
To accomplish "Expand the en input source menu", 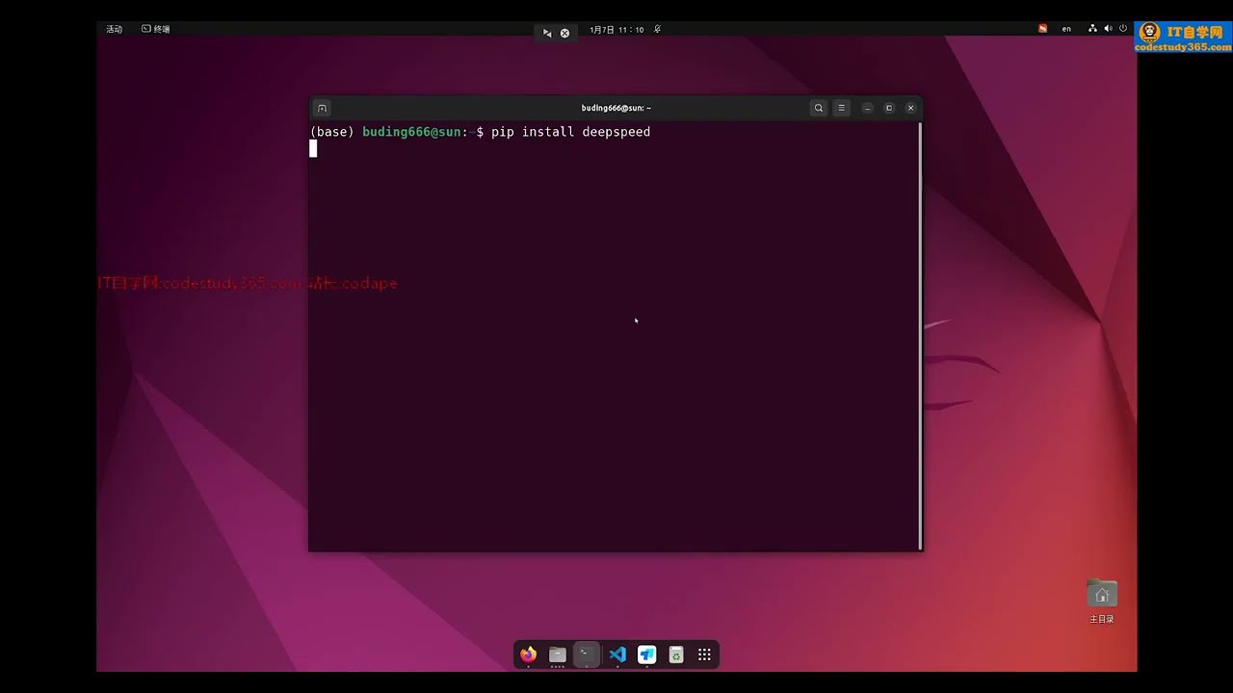I will [1066, 29].
